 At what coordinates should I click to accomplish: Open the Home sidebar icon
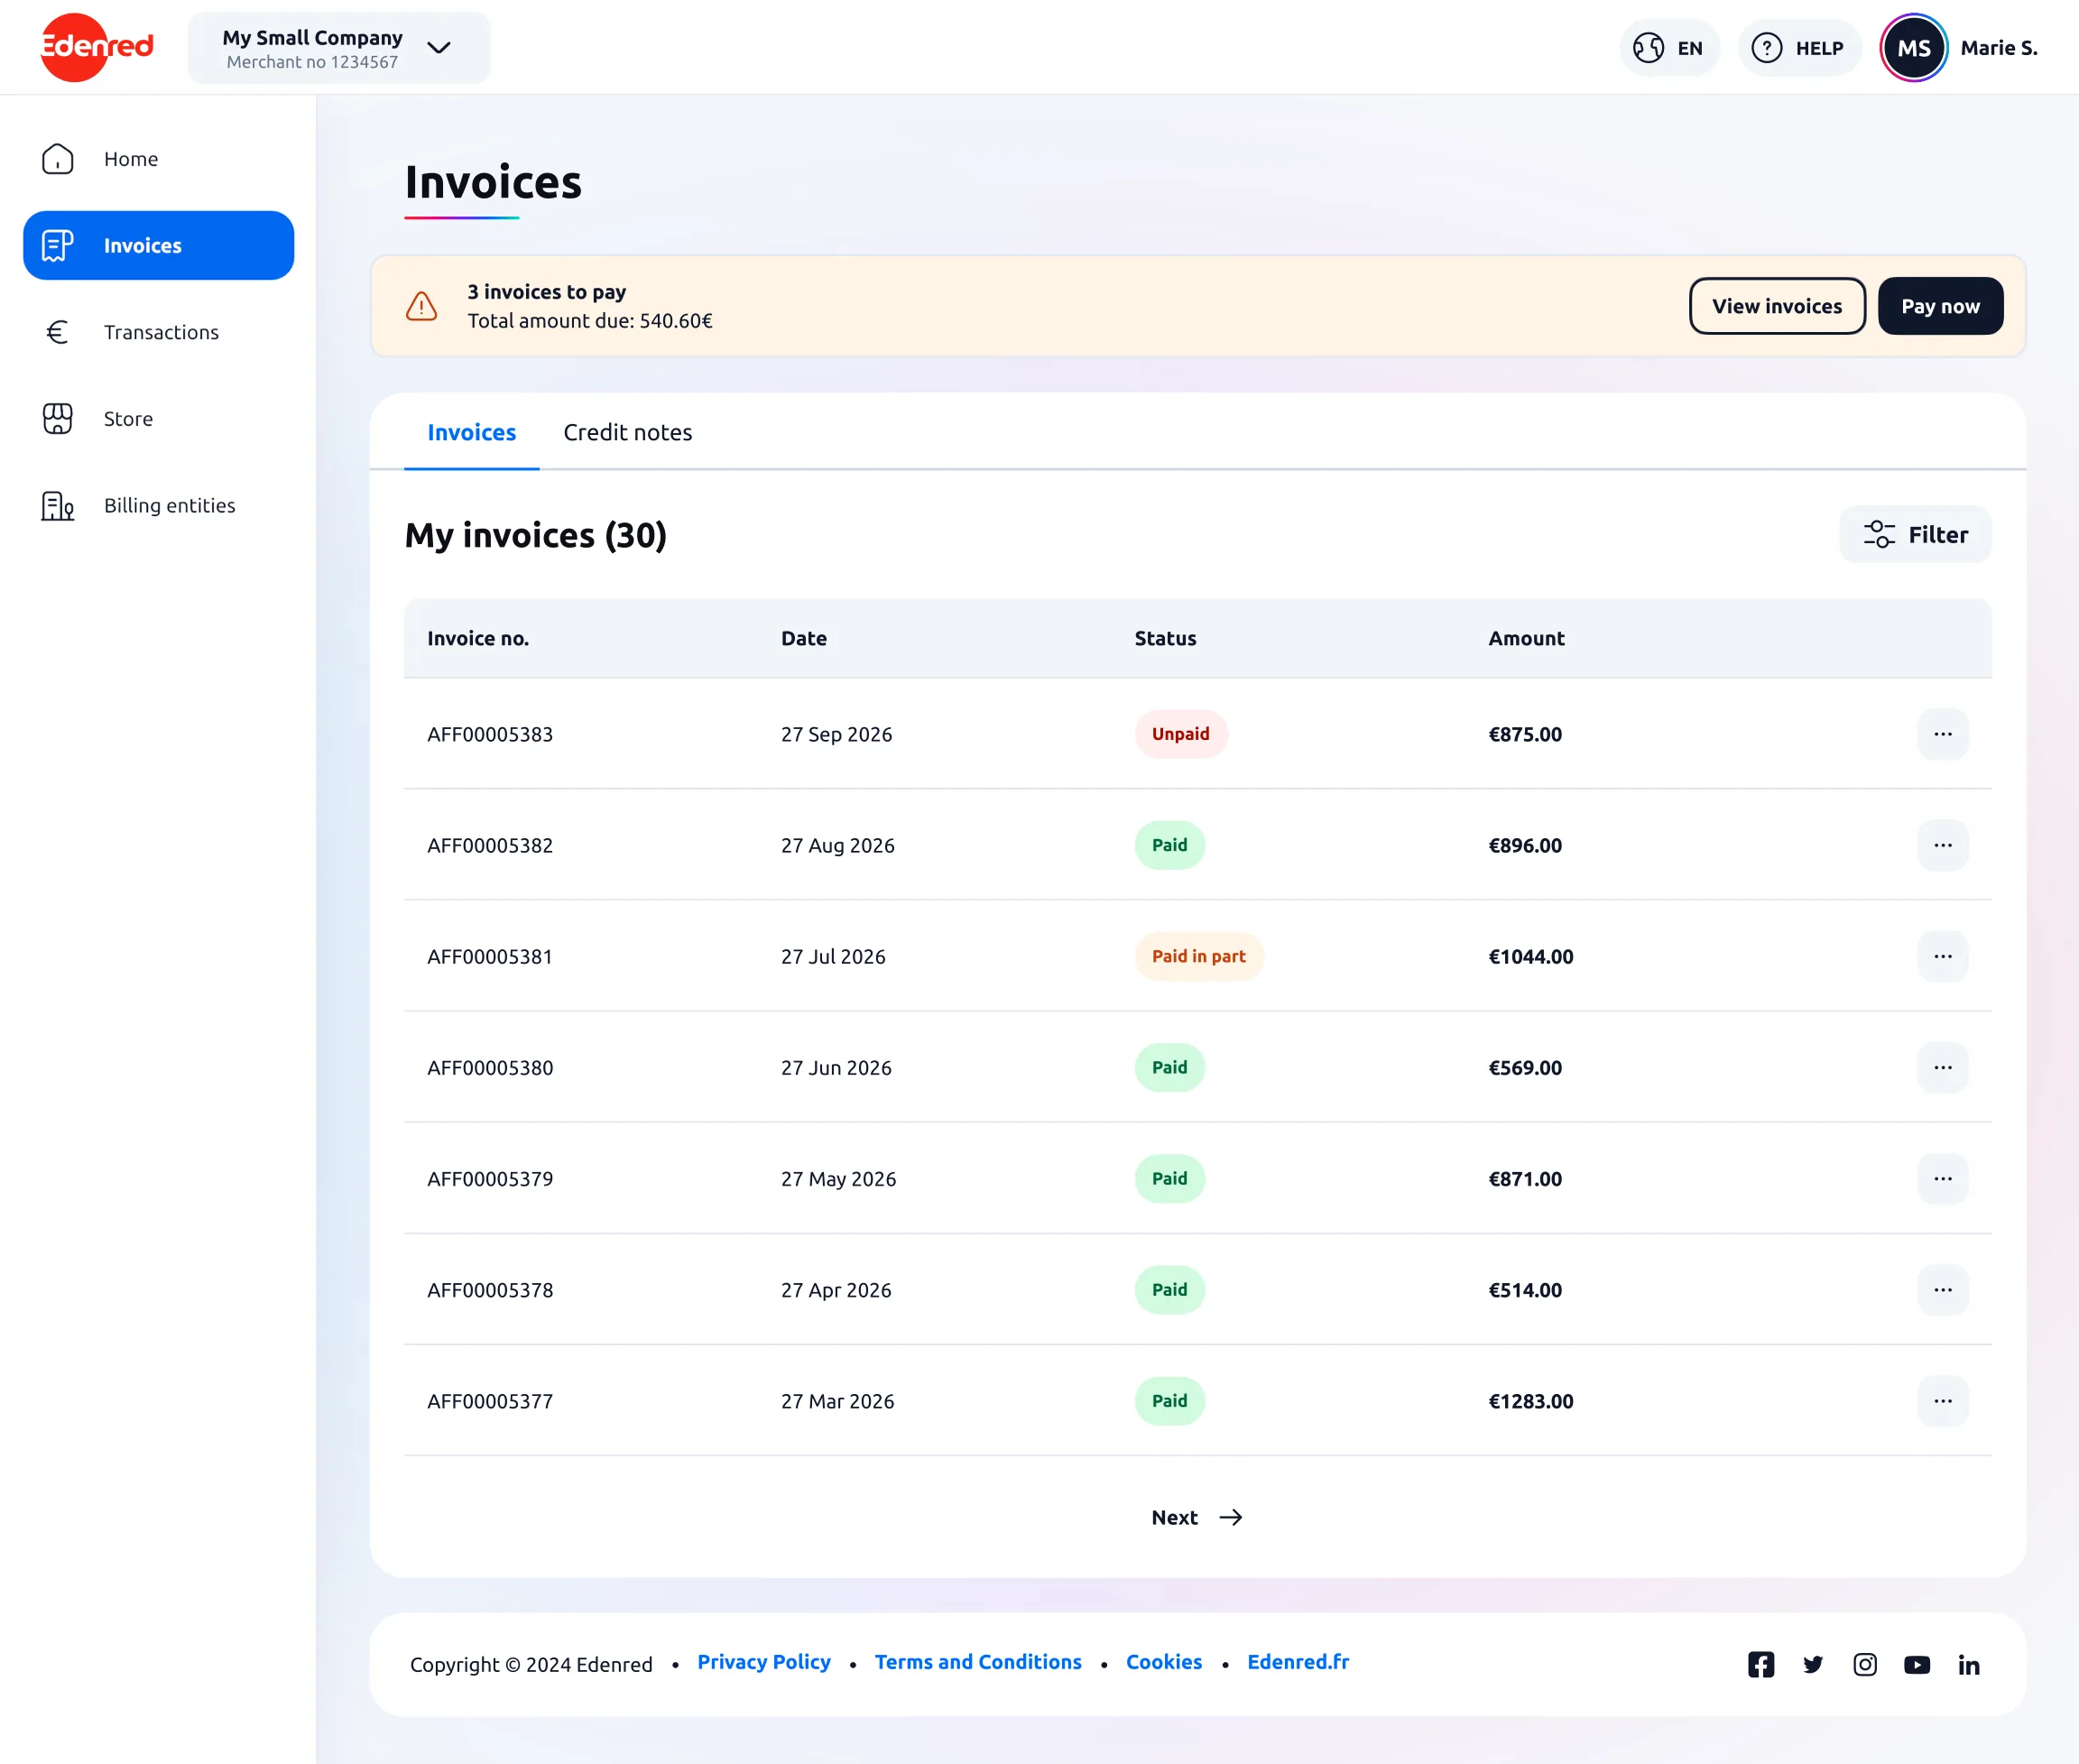click(58, 159)
